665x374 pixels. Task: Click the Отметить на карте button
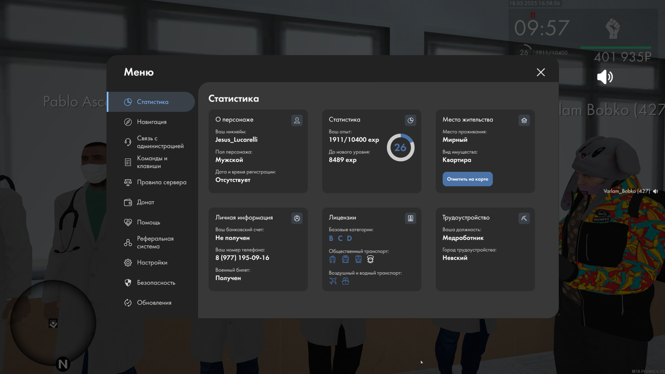[468, 179]
